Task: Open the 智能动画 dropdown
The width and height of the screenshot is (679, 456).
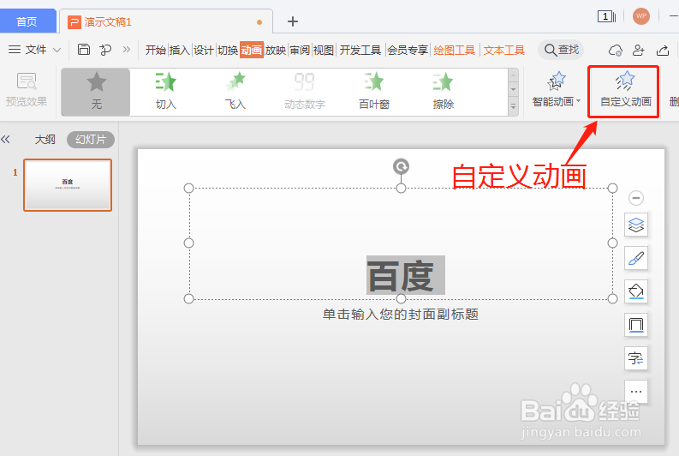Action: tap(556, 90)
